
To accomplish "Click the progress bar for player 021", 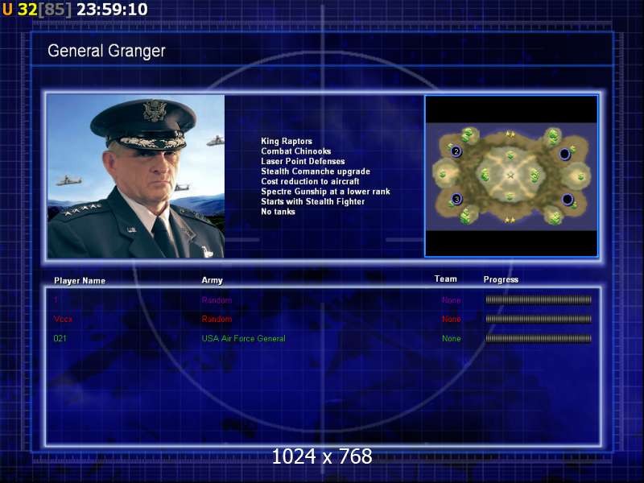I will [539, 339].
